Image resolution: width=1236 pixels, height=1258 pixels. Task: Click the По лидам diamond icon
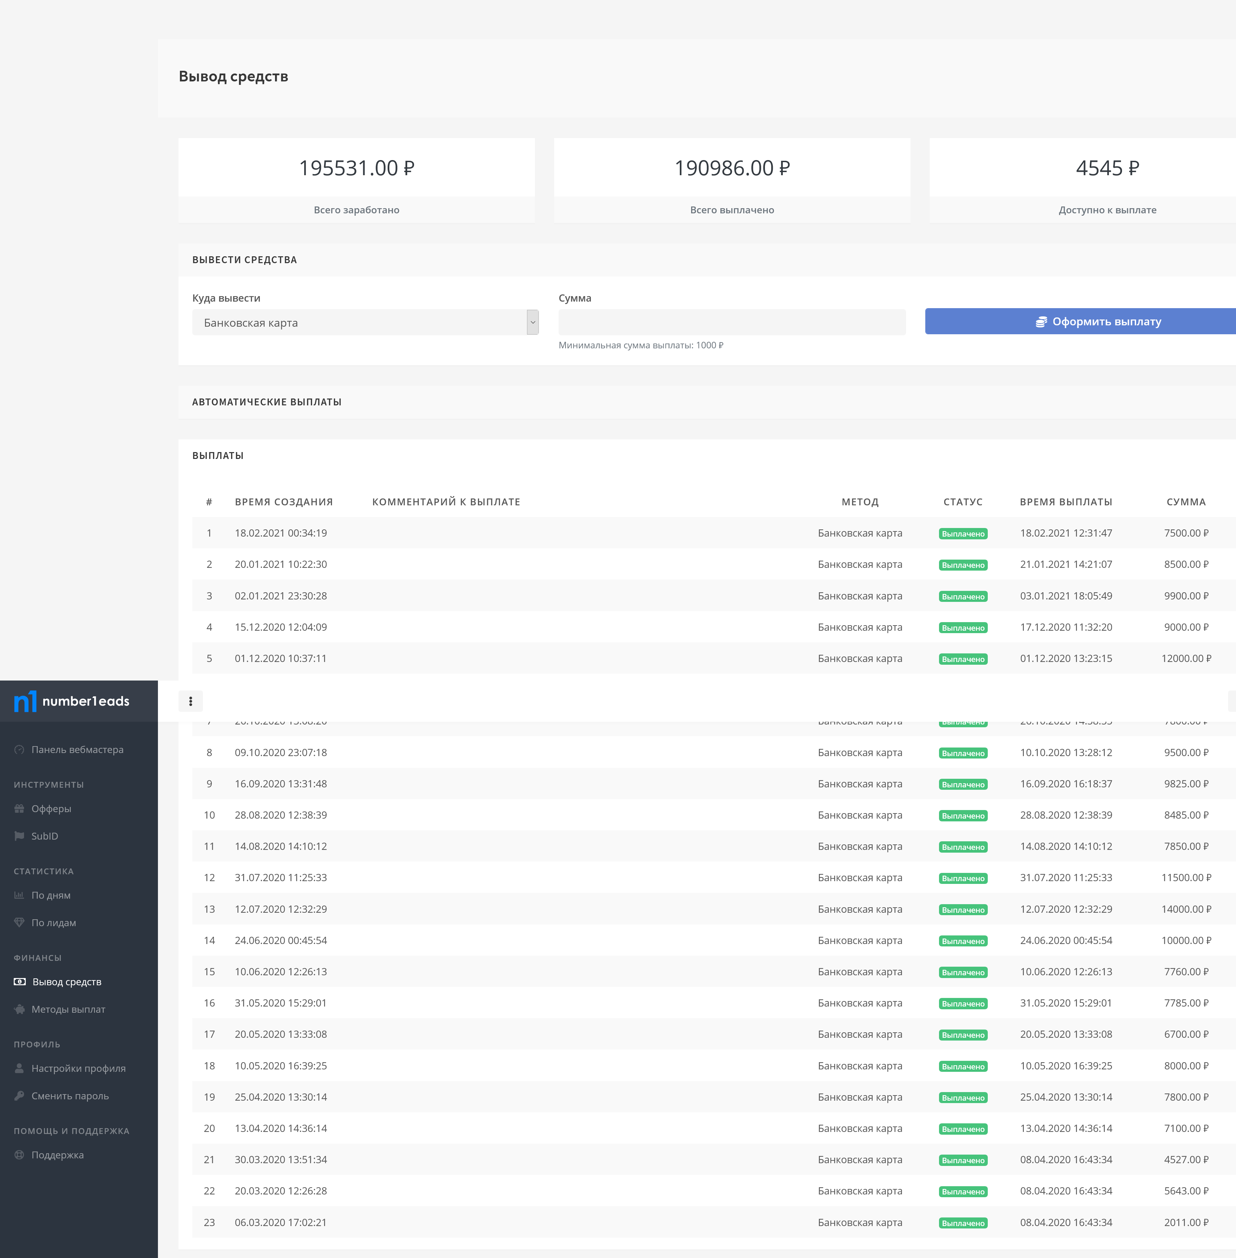20,922
